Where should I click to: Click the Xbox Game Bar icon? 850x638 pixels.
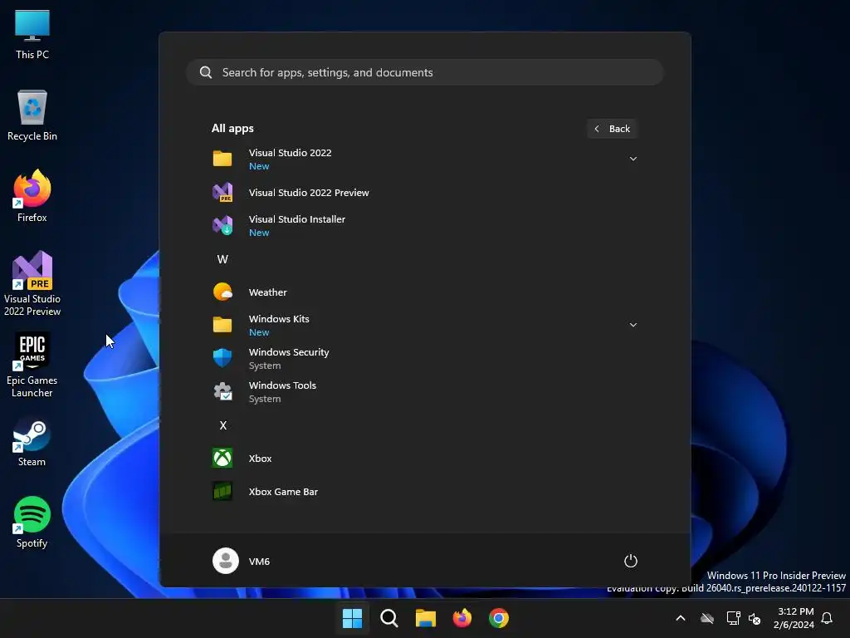[222, 492]
